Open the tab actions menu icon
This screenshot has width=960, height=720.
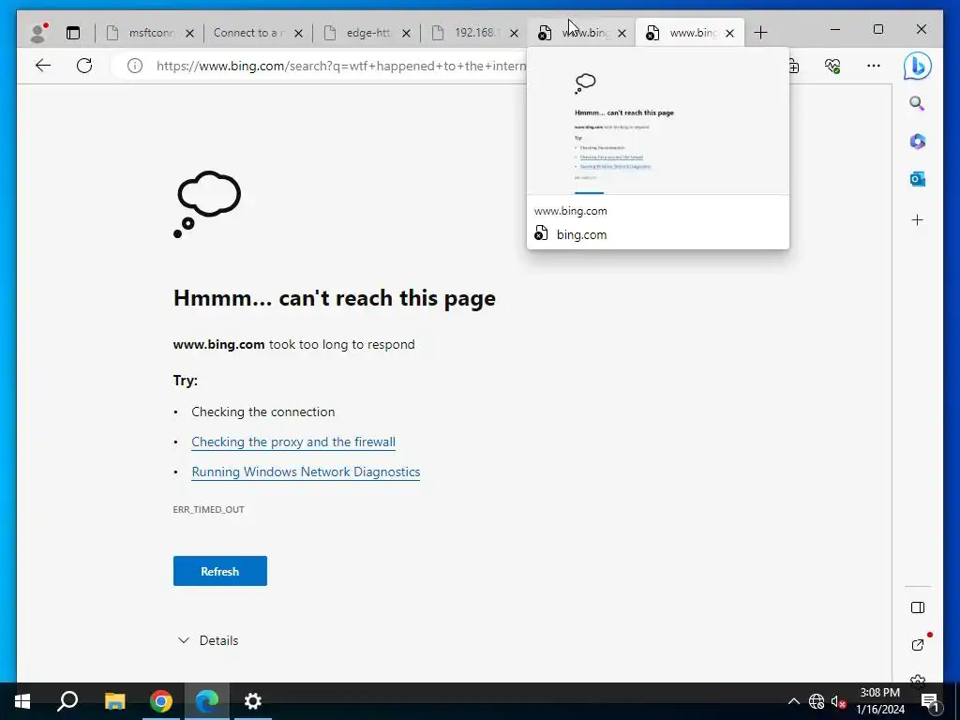pyautogui.click(x=73, y=33)
